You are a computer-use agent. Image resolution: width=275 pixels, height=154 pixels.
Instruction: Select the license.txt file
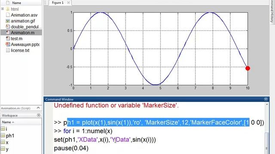pyautogui.click(x=20, y=50)
